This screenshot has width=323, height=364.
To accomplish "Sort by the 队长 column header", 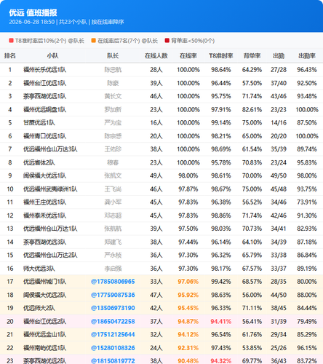I will (x=113, y=56).
